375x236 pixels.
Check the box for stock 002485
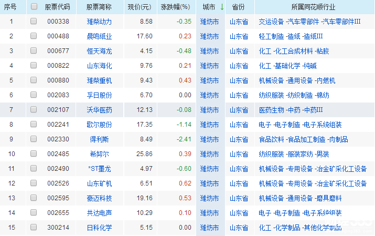(34, 153)
